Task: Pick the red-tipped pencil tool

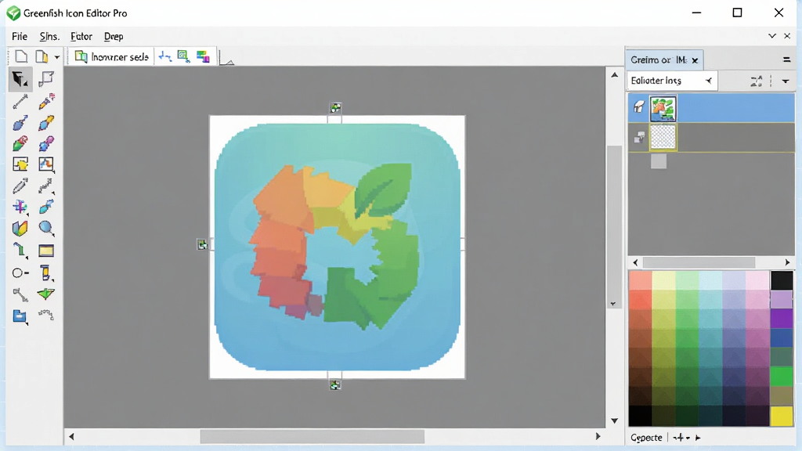Action: tap(46, 102)
